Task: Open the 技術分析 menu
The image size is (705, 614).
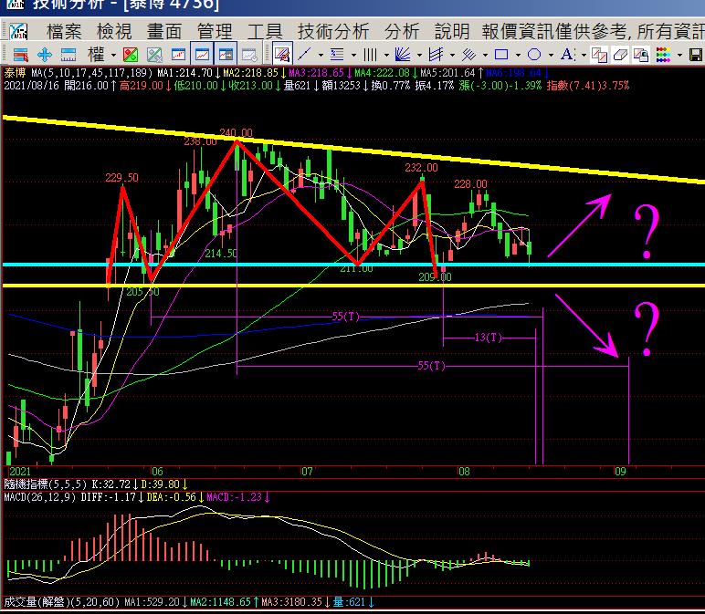Action: point(333,31)
